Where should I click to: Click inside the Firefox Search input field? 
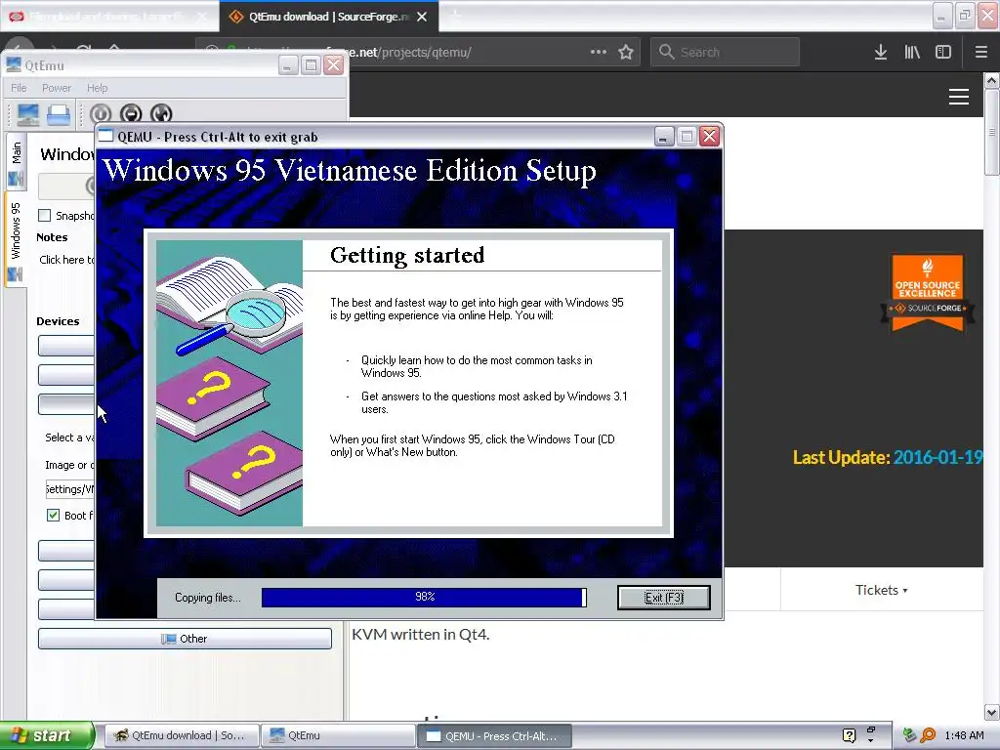click(x=725, y=52)
